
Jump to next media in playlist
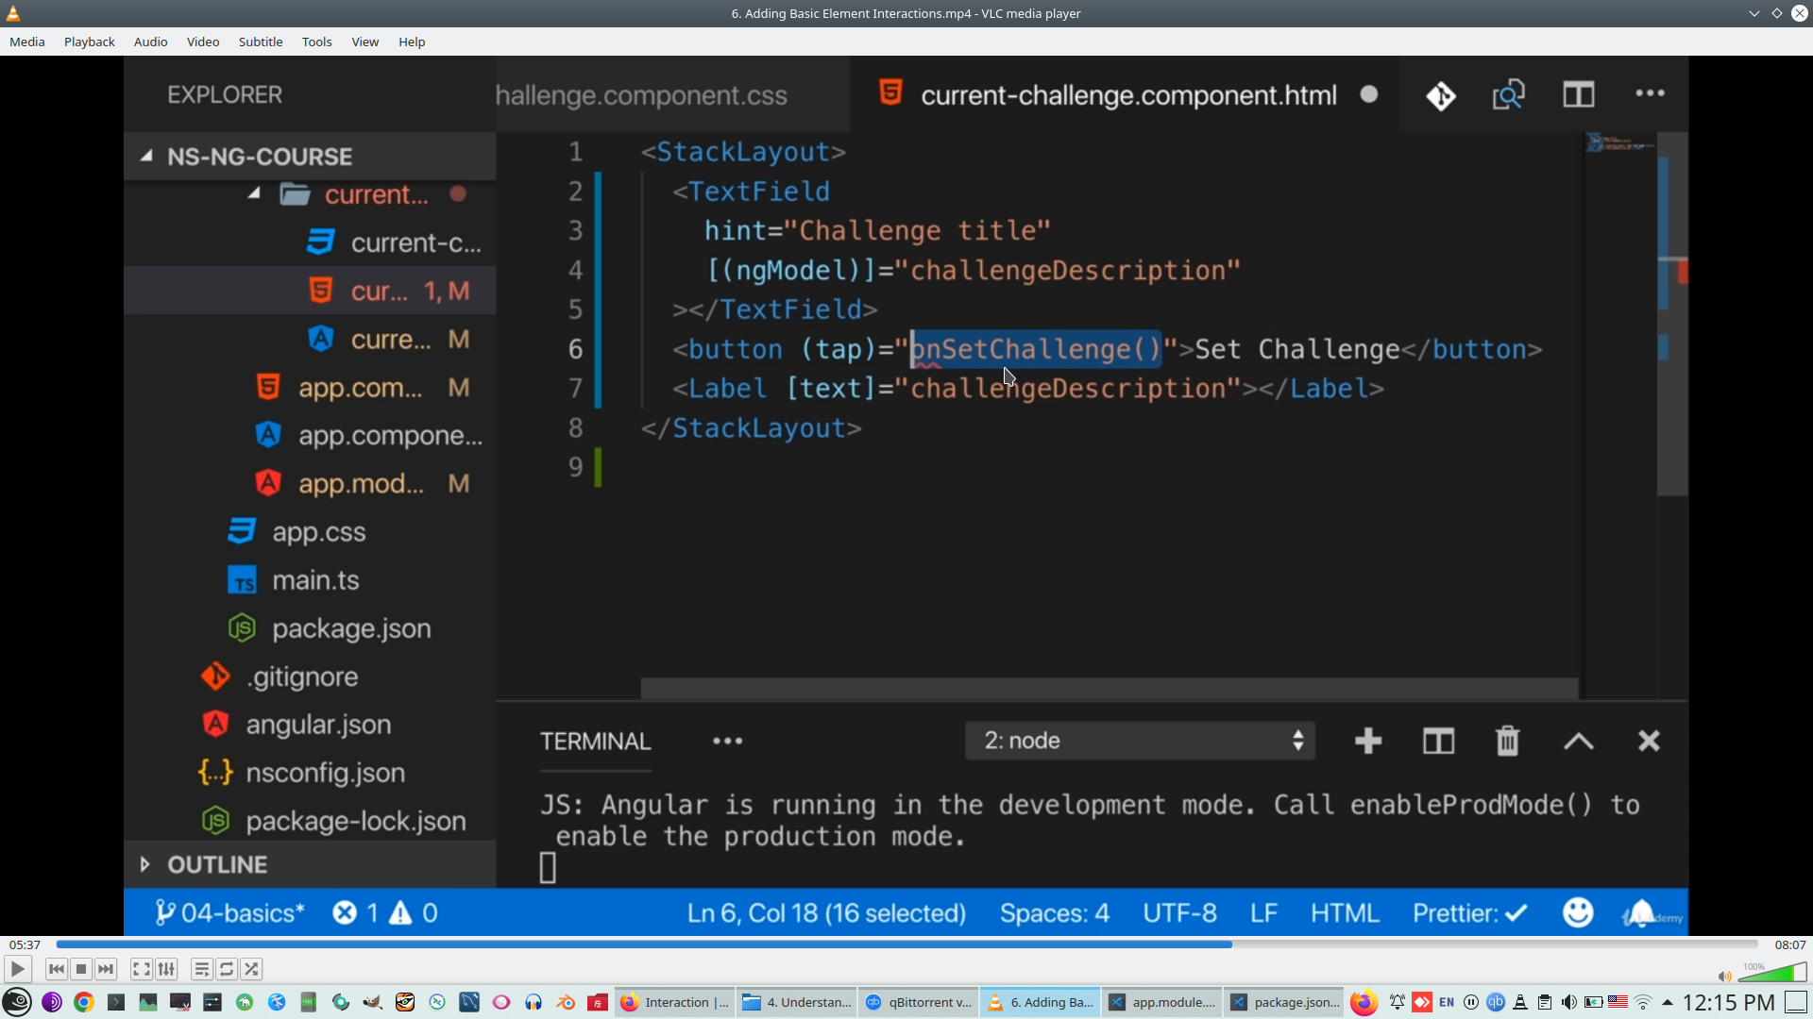[x=106, y=969]
